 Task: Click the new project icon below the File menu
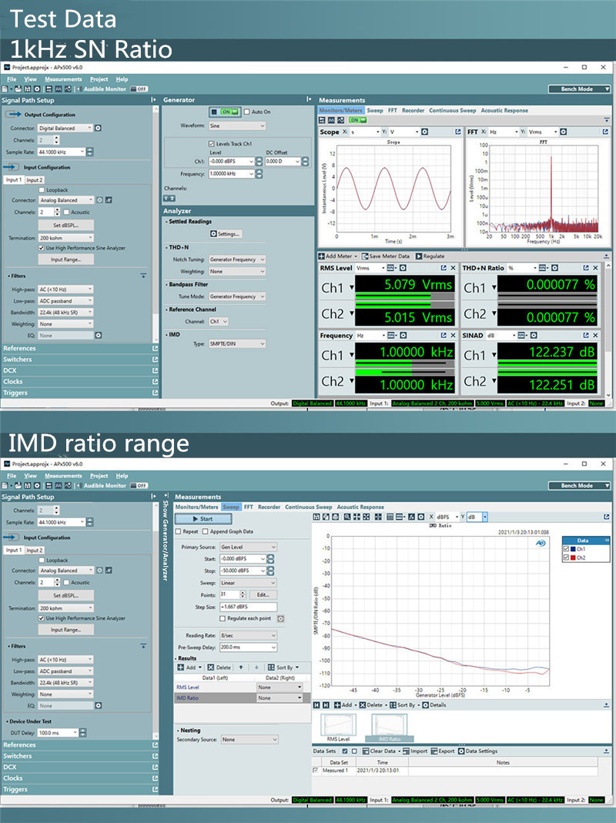tap(5, 89)
